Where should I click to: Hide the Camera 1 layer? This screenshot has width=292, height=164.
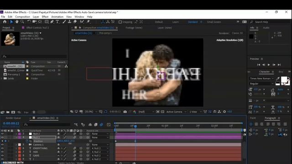click(x=2, y=145)
